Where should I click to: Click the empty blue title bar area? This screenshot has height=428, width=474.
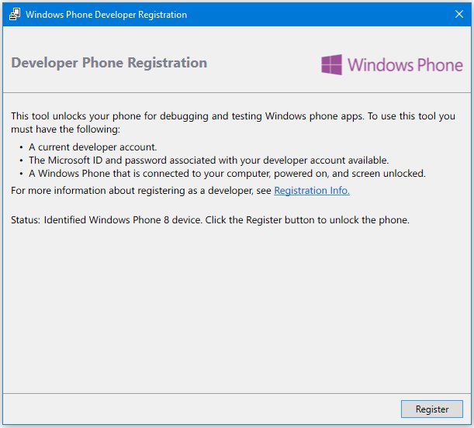click(317, 14)
